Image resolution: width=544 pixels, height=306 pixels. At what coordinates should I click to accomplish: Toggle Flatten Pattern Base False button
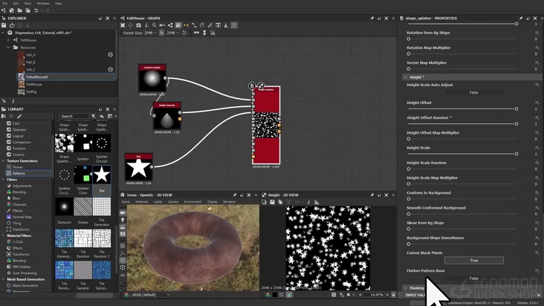[x=474, y=279]
